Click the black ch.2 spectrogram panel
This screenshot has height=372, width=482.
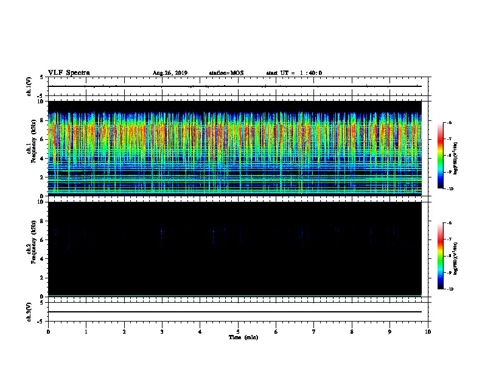(234, 249)
